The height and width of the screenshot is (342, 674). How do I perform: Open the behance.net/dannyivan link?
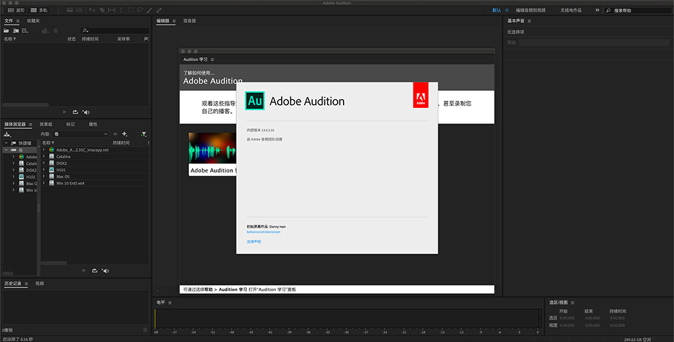[263, 232]
